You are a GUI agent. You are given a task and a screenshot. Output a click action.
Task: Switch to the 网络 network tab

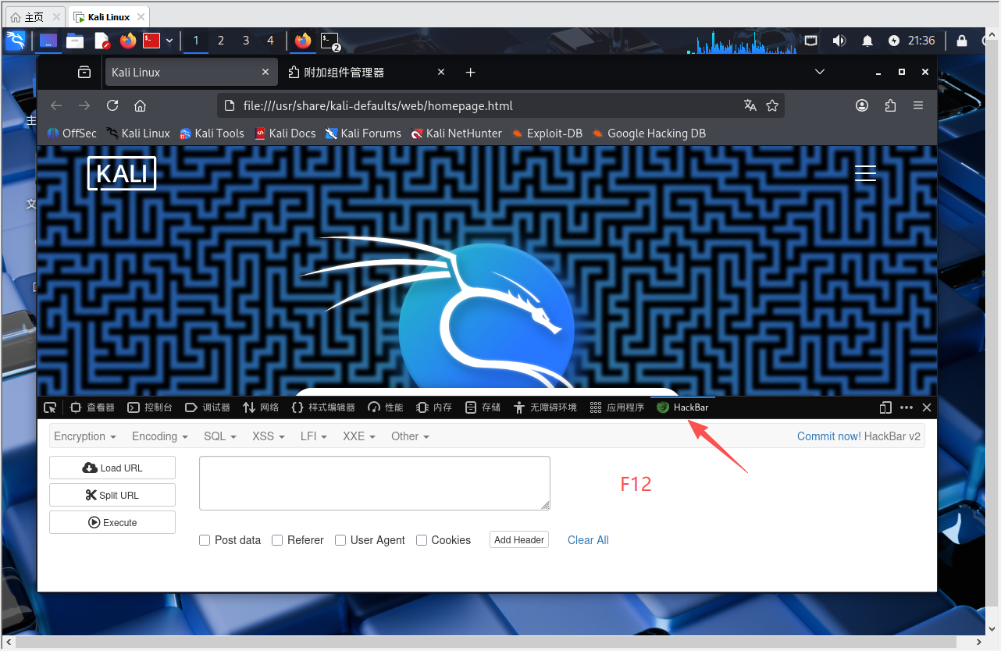[261, 407]
